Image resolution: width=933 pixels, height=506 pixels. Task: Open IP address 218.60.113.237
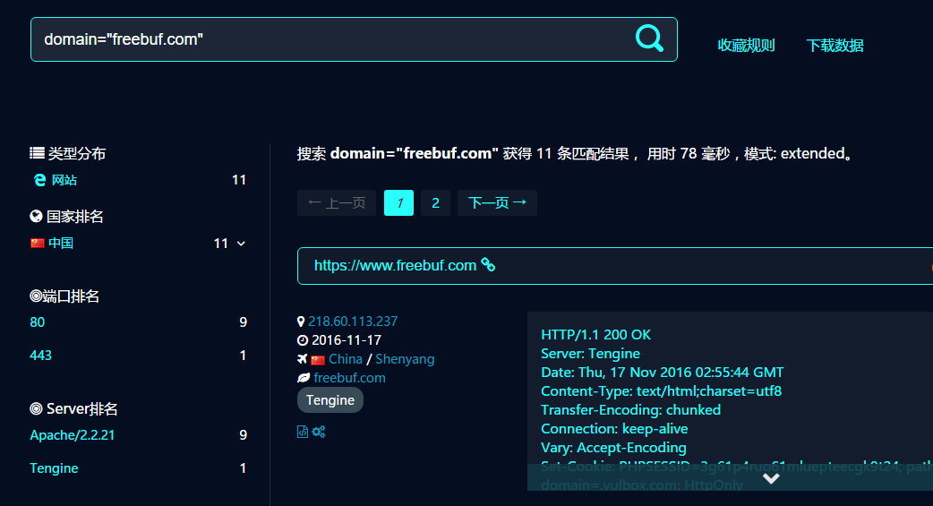pos(353,322)
